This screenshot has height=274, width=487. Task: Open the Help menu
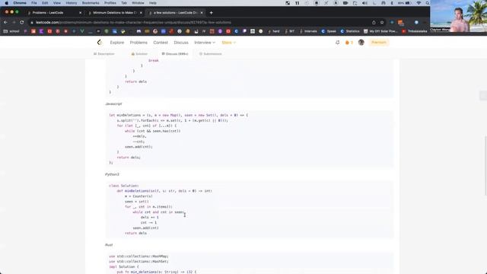(153, 3)
